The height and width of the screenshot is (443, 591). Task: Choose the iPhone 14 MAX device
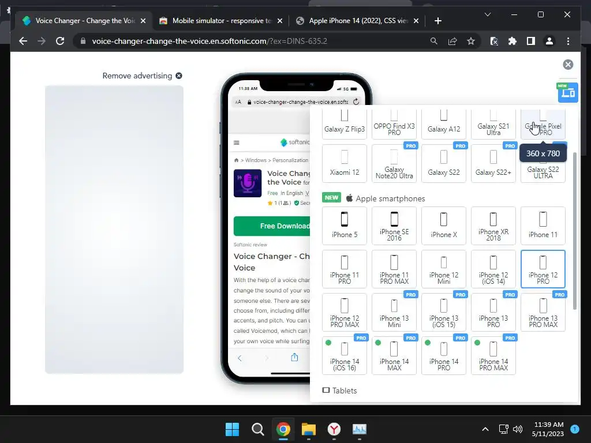394,355
